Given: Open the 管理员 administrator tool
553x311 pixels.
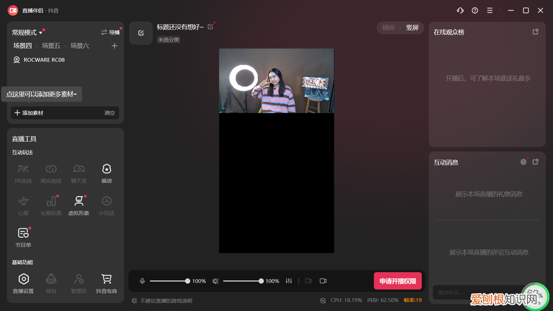Looking at the screenshot, I should click(79, 284).
